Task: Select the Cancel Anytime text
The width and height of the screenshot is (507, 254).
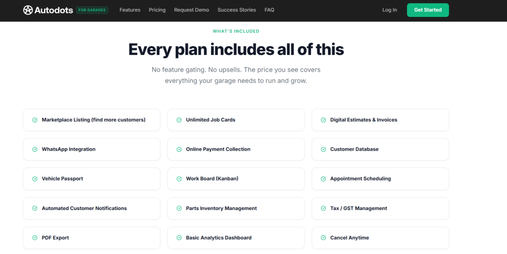Action: pyautogui.click(x=349, y=238)
